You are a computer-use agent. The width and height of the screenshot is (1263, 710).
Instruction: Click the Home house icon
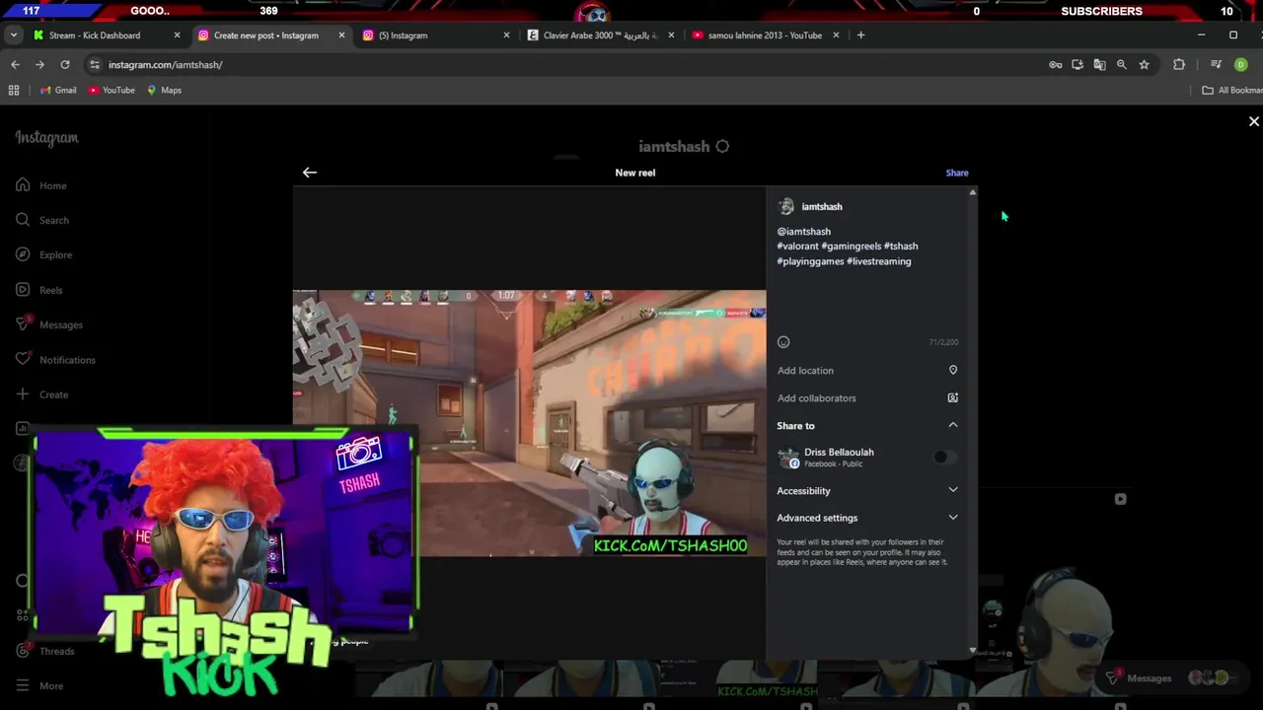23,185
